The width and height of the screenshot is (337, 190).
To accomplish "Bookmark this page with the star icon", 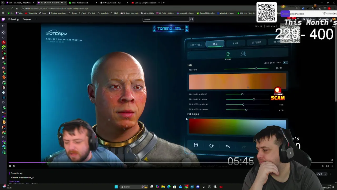I will click(x=296, y=8).
